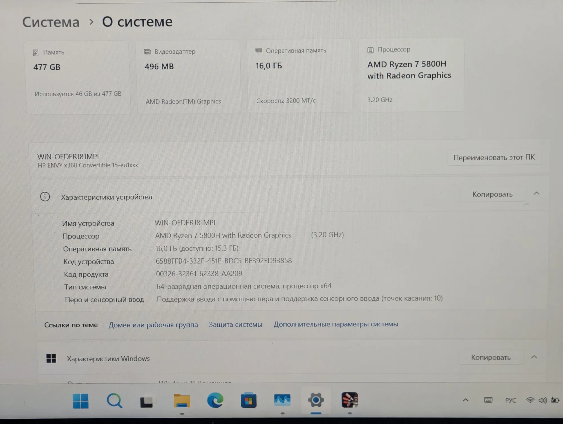Viewport: 563px width, 424px height.
Task: Show hidden system tray icons
Action: (466, 400)
